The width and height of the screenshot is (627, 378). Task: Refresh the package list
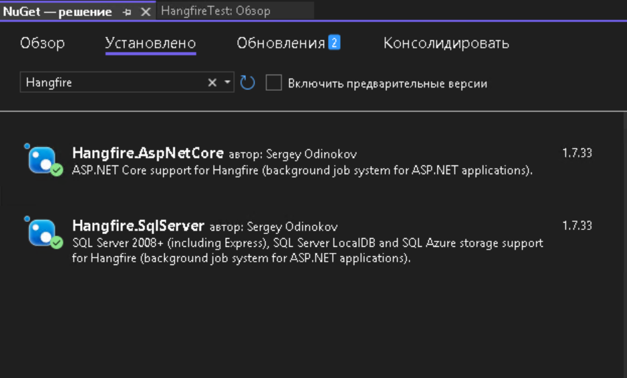247,83
